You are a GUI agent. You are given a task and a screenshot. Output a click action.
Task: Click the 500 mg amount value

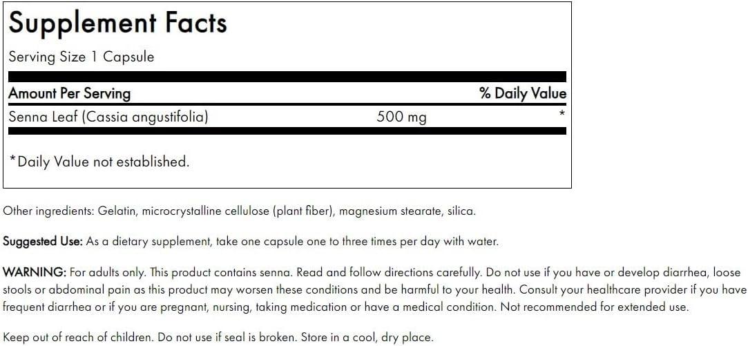(x=401, y=117)
